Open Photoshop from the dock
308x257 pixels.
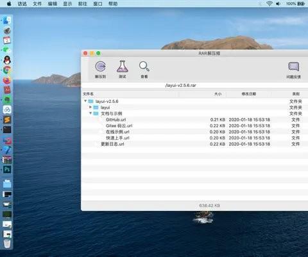(7, 169)
